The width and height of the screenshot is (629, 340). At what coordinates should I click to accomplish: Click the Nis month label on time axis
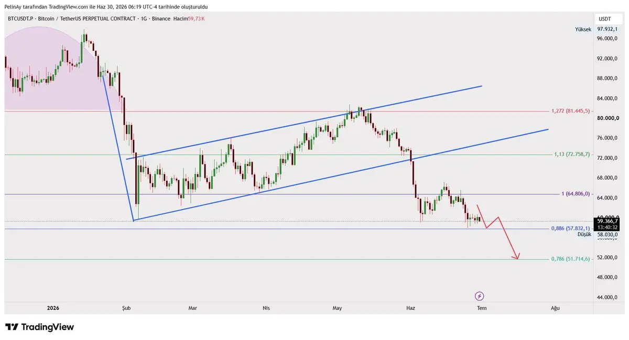point(266,308)
